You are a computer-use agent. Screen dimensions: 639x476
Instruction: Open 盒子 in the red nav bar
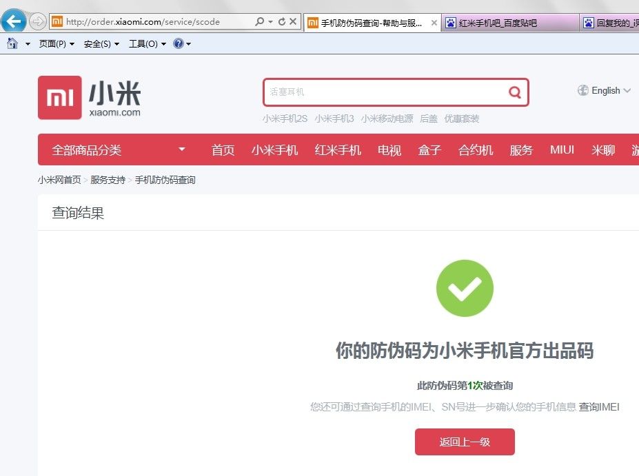(429, 150)
